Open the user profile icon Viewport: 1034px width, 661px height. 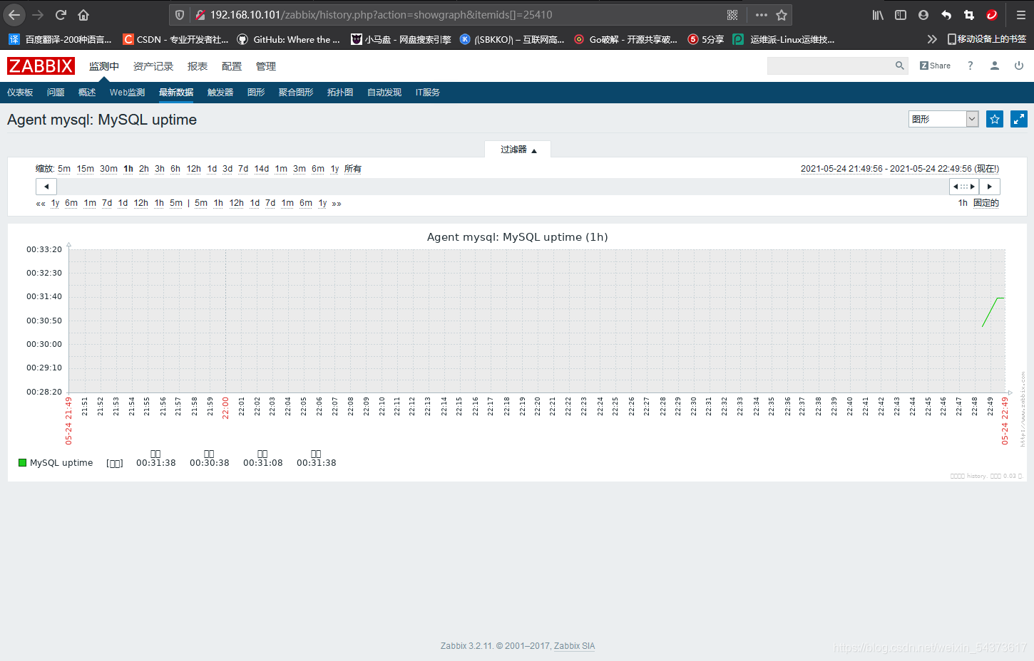pos(994,66)
